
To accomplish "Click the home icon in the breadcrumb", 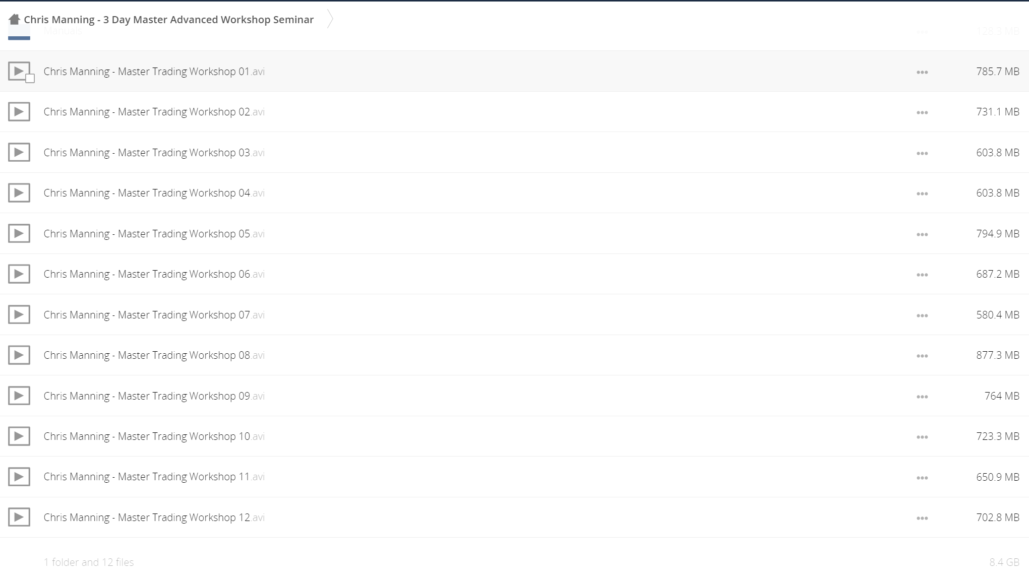I will tap(14, 19).
